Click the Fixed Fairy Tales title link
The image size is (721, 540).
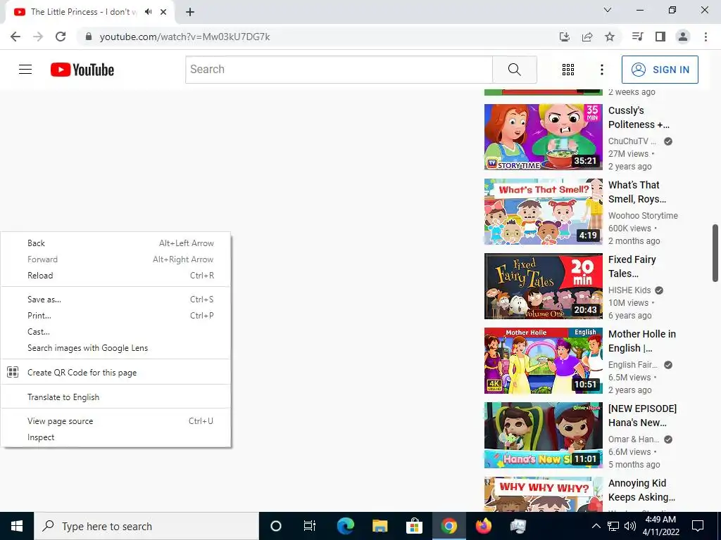click(632, 266)
